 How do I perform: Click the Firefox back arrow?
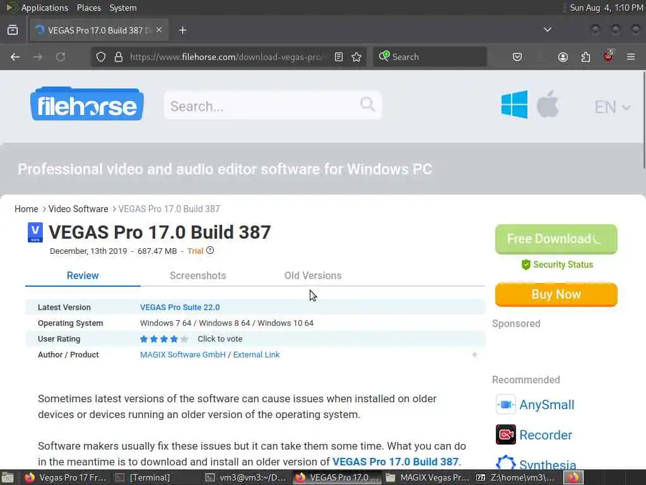[x=15, y=57]
